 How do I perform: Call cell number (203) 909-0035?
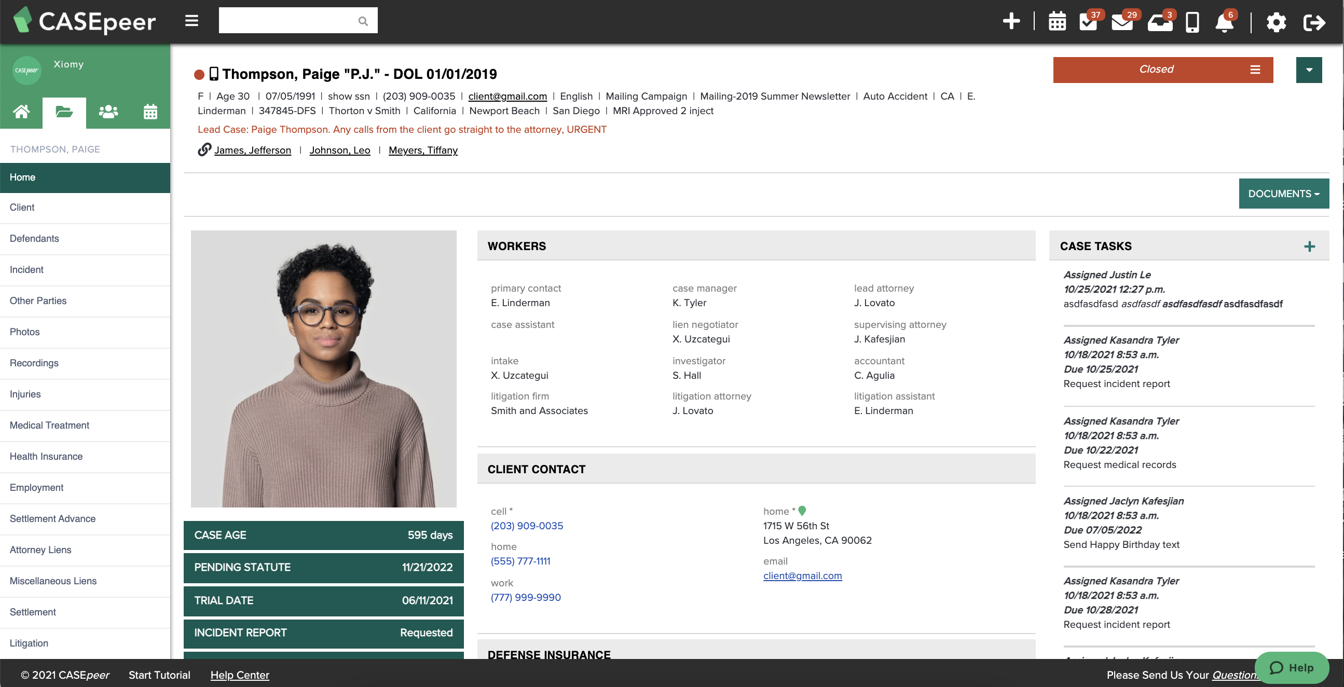coord(526,526)
